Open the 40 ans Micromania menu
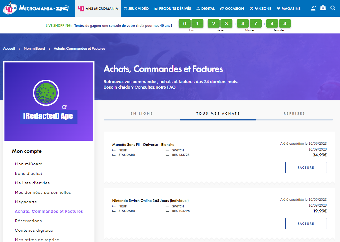Screen dimensions: 340x242 98,8
